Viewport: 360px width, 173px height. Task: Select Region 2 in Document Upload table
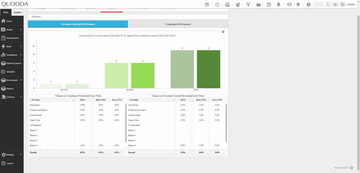point(176,135)
